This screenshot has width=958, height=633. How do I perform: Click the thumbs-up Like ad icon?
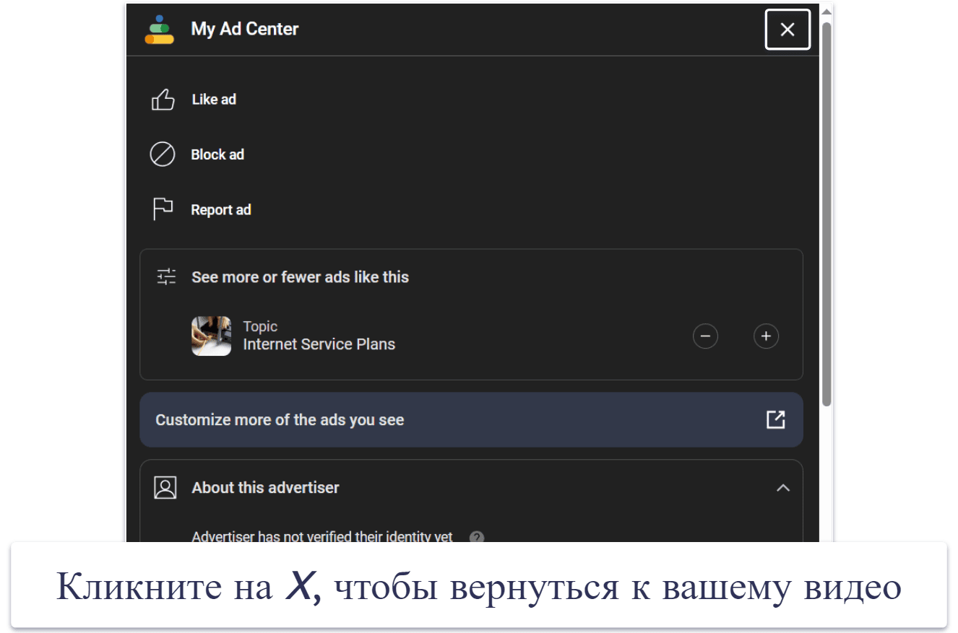[163, 100]
